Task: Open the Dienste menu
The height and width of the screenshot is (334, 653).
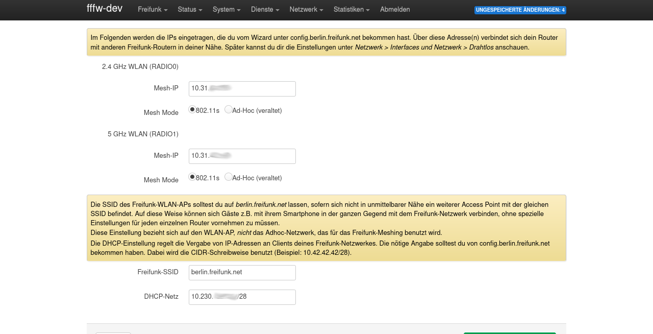Action: [x=265, y=10]
